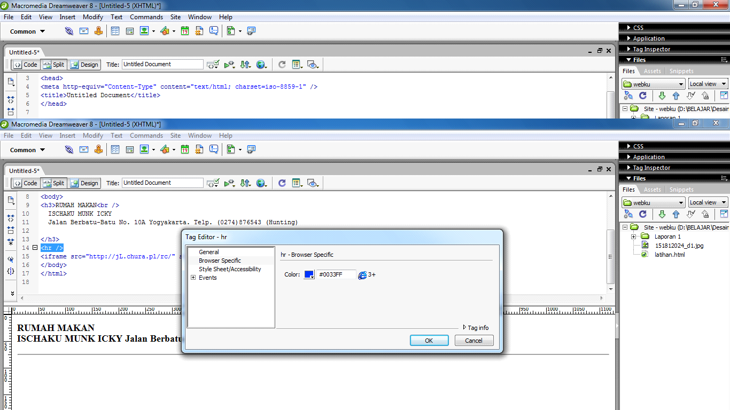The height and width of the screenshot is (410, 730).
Task: Open the Insert menu in the front window
Action: tap(67, 136)
